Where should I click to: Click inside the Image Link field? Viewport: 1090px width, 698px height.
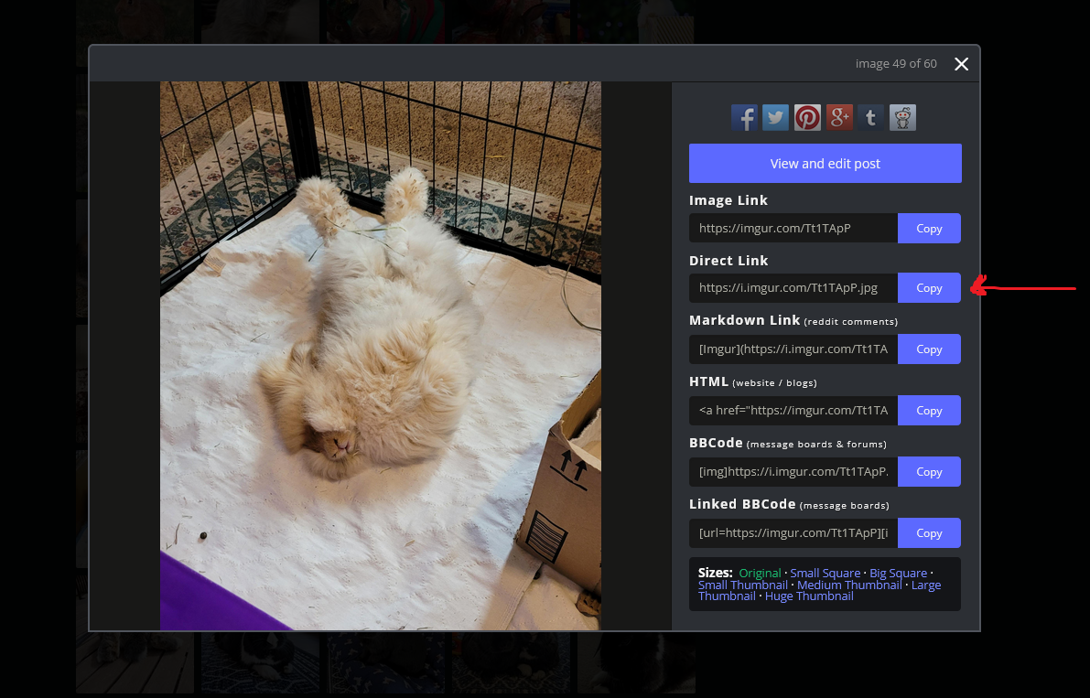(793, 229)
